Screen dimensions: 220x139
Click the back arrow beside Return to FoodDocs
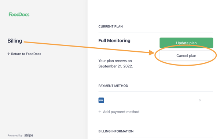[x=9, y=54]
